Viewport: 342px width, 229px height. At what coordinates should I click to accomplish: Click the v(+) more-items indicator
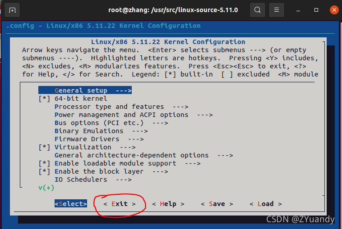point(46,188)
